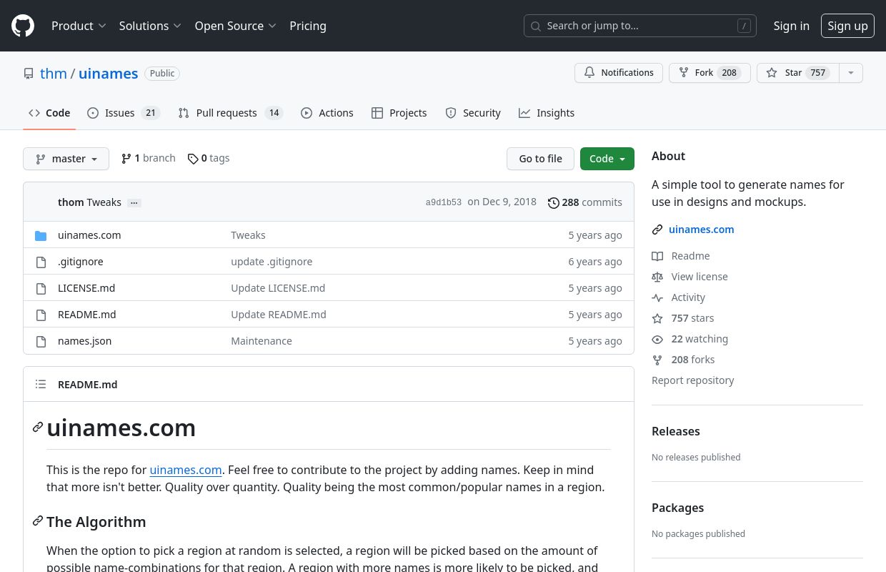View the 288 commits history

pyautogui.click(x=584, y=202)
